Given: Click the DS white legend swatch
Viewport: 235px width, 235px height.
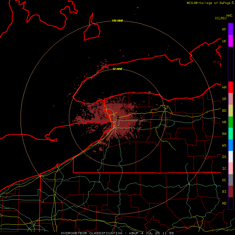Looking at the screenshot, I should 231,157.
